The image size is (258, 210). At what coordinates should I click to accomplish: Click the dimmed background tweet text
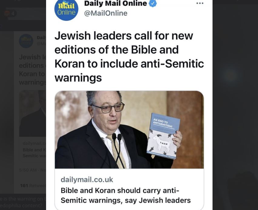point(32,70)
